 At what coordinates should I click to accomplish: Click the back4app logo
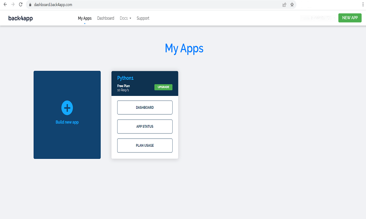[x=20, y=18]
